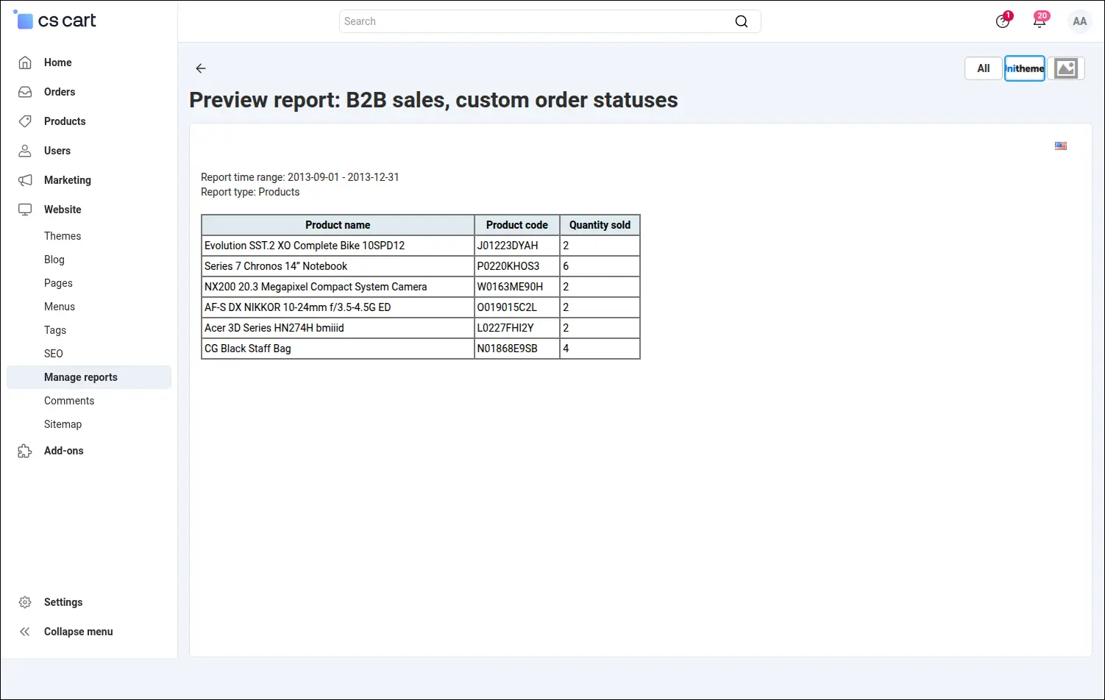Open the SEO submenu item
1105x700 pixels.
54,354
